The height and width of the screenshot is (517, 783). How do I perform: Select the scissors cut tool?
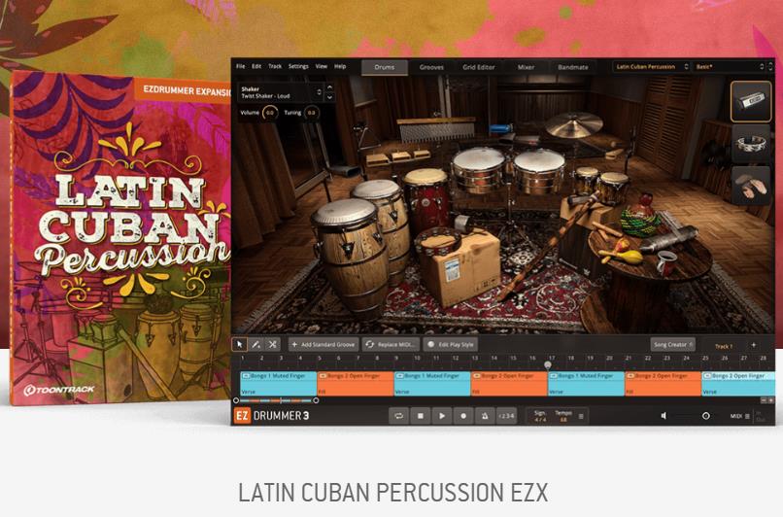[x=272, y=344]
